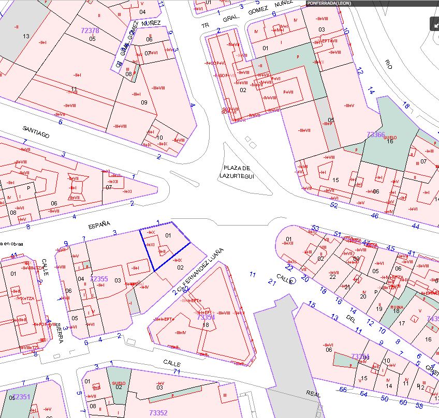Click the diagonal arrow collapse icon
The image size is (439, 418).
coord(435,24)
